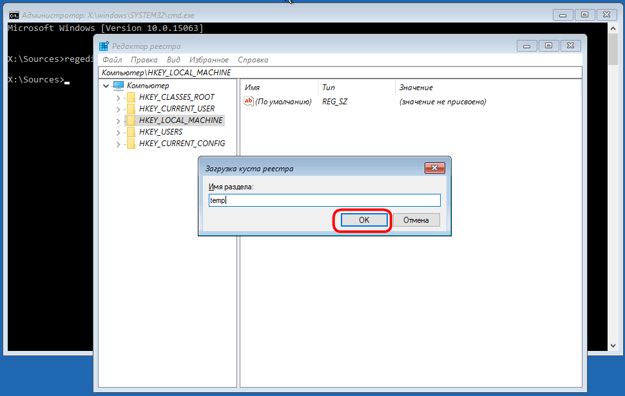Open the Файл menu
This screenshot has height=396, width=625.
pos(112,60)
